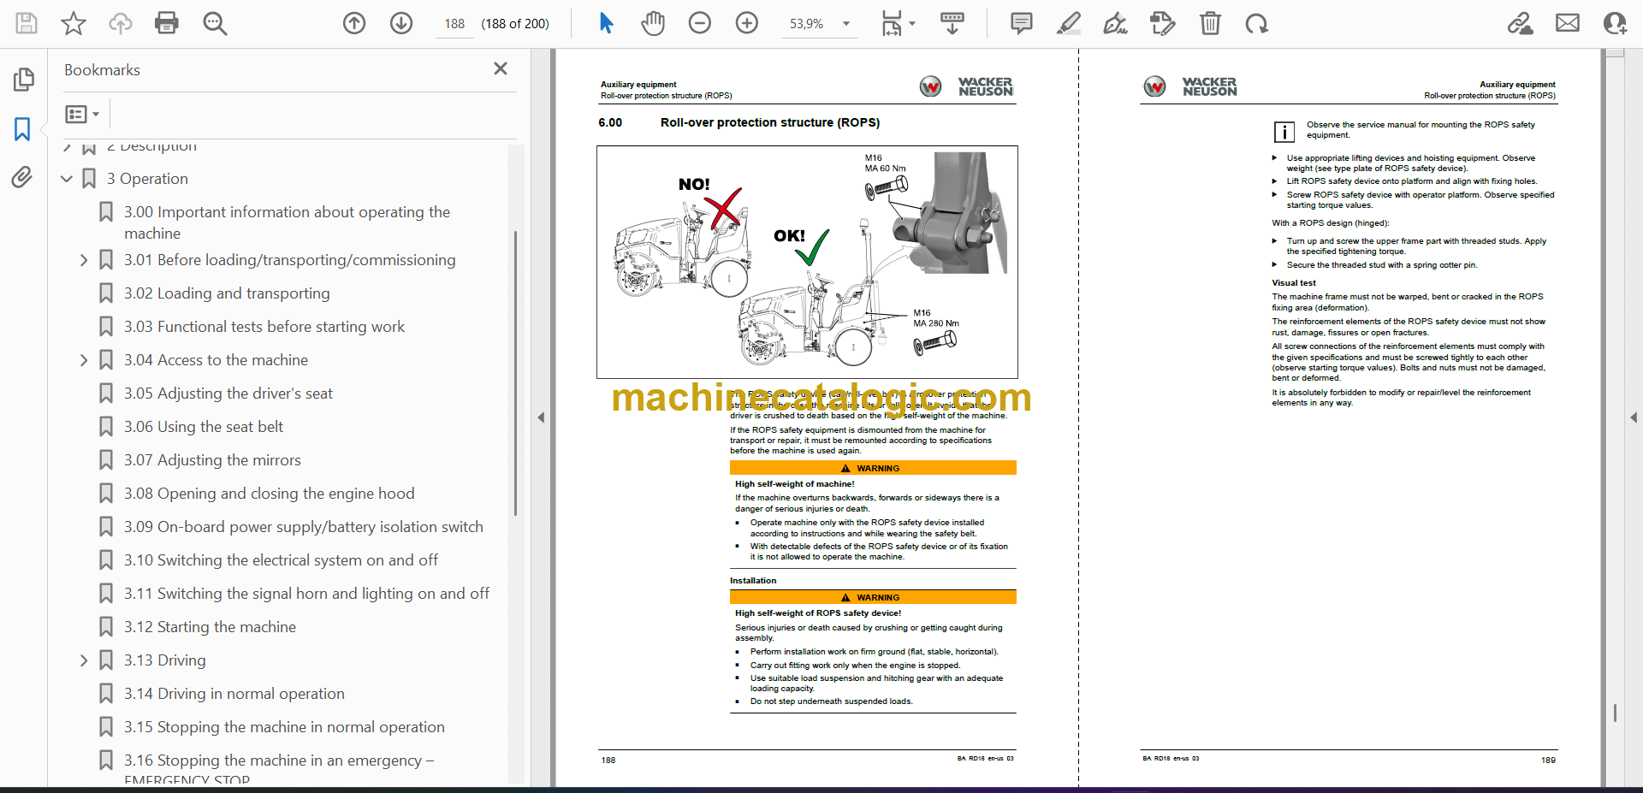Select the arrow Selection tool
Viewport: 1643px width, 793px height.
coord(606,23)
